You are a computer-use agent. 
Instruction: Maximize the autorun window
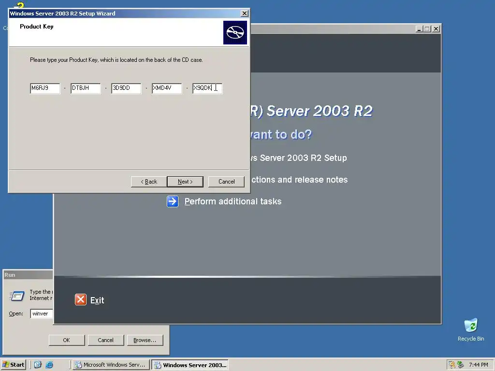(427, 29)
